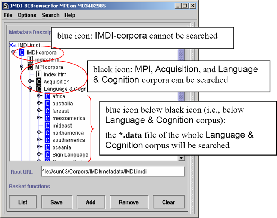Click the blue corpus icon of Sign Language
The height and width of the screenshot is (218, 277).
click(47, 154)
